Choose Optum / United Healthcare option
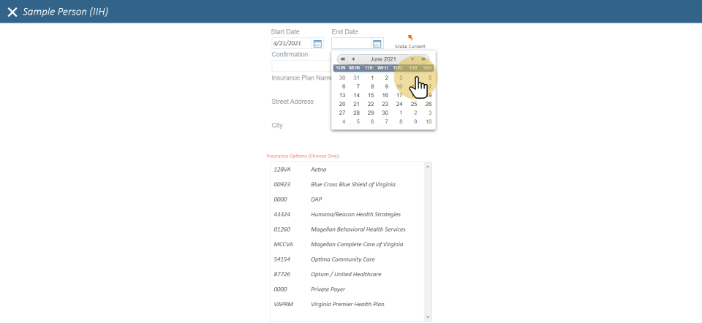This screenshot has width=702, height=323. tap(345, 274)
